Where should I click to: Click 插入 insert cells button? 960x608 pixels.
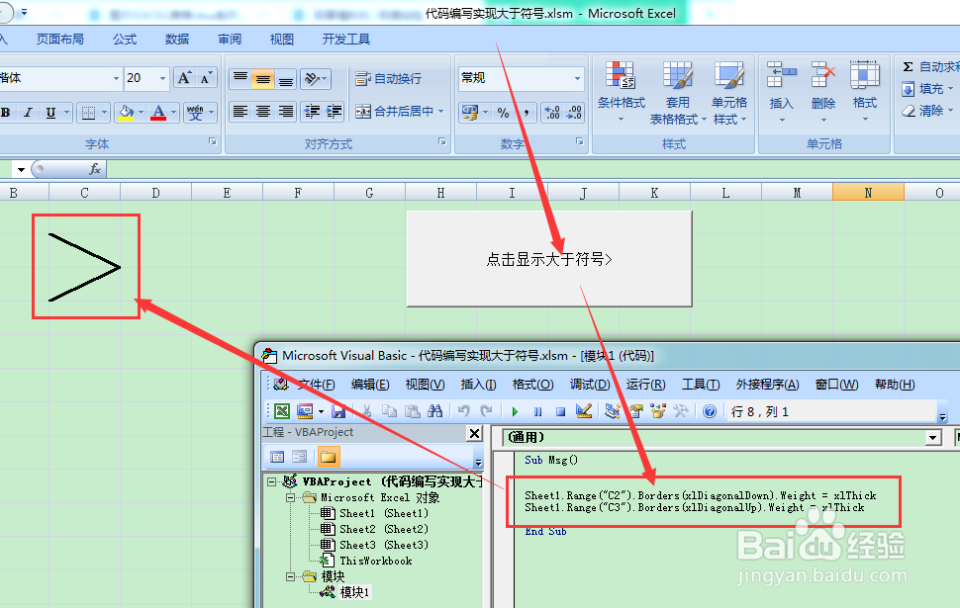pyautogui.click(x=781, y=92)
